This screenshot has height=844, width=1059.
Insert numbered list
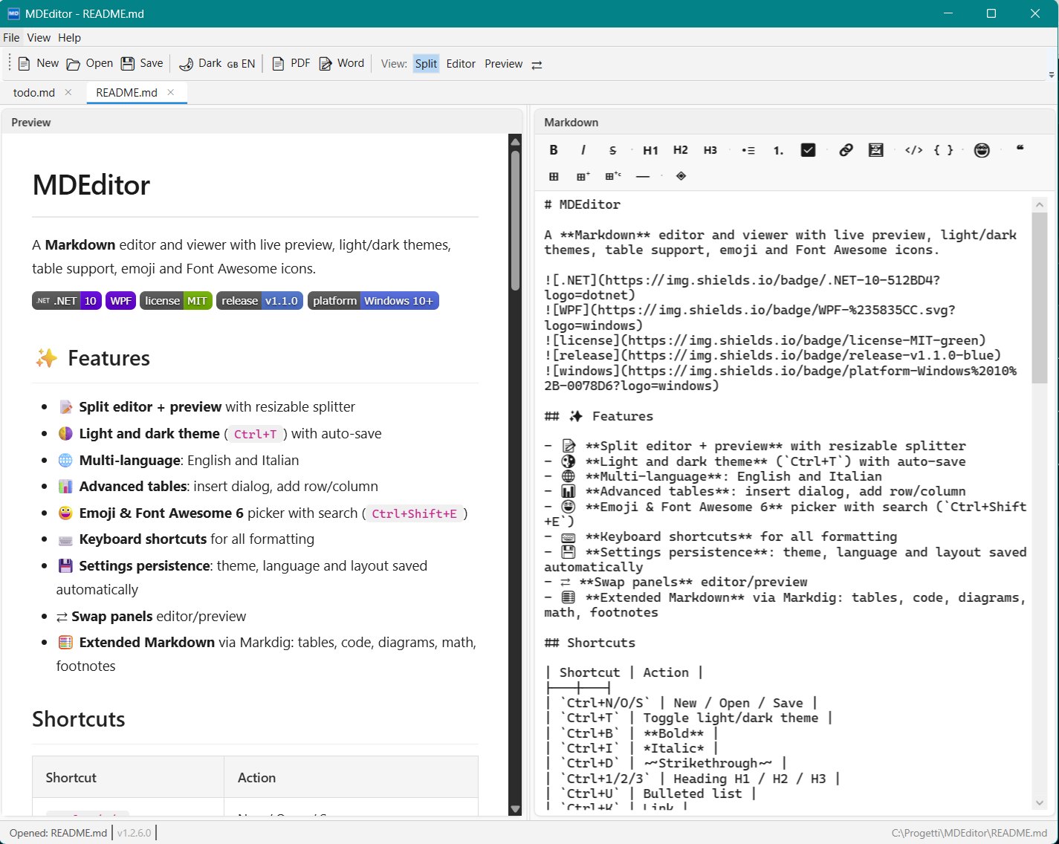point(778,150)
